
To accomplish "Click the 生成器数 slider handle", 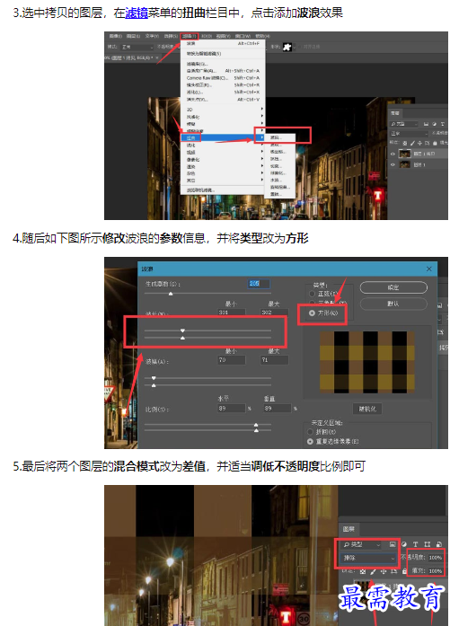I will click(x=171, y=294).
